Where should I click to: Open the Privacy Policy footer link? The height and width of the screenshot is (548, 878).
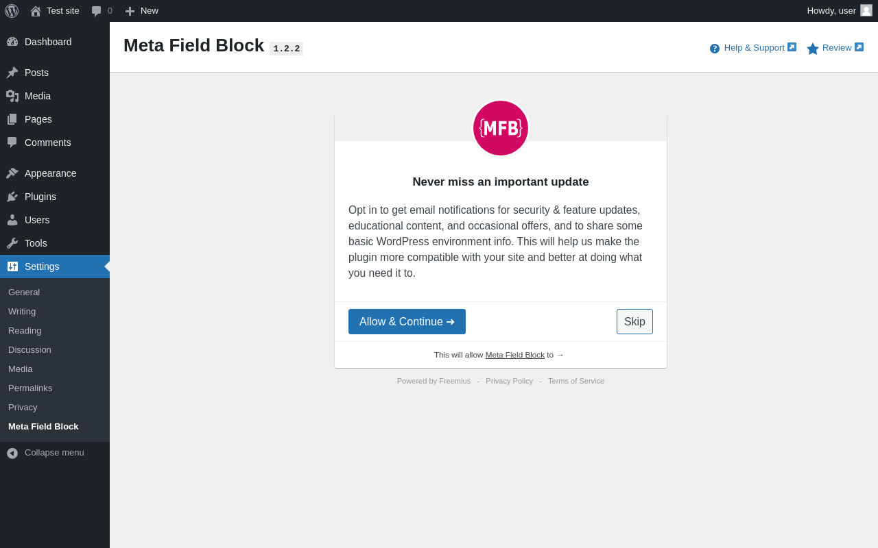click(x=509, y=381)
